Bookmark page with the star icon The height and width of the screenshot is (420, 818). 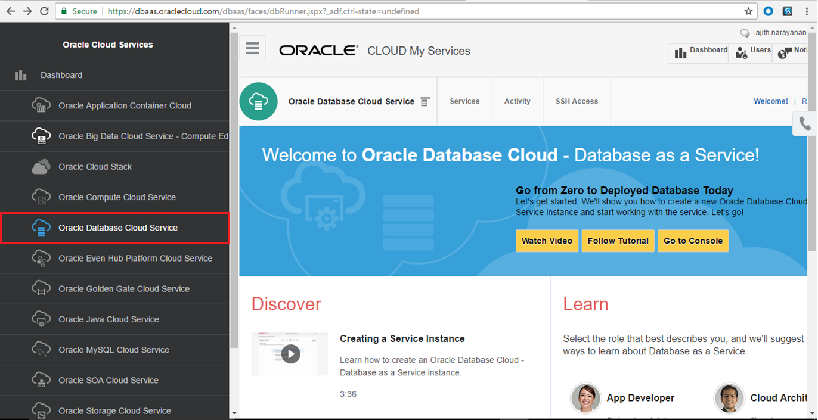coord(749,11)
